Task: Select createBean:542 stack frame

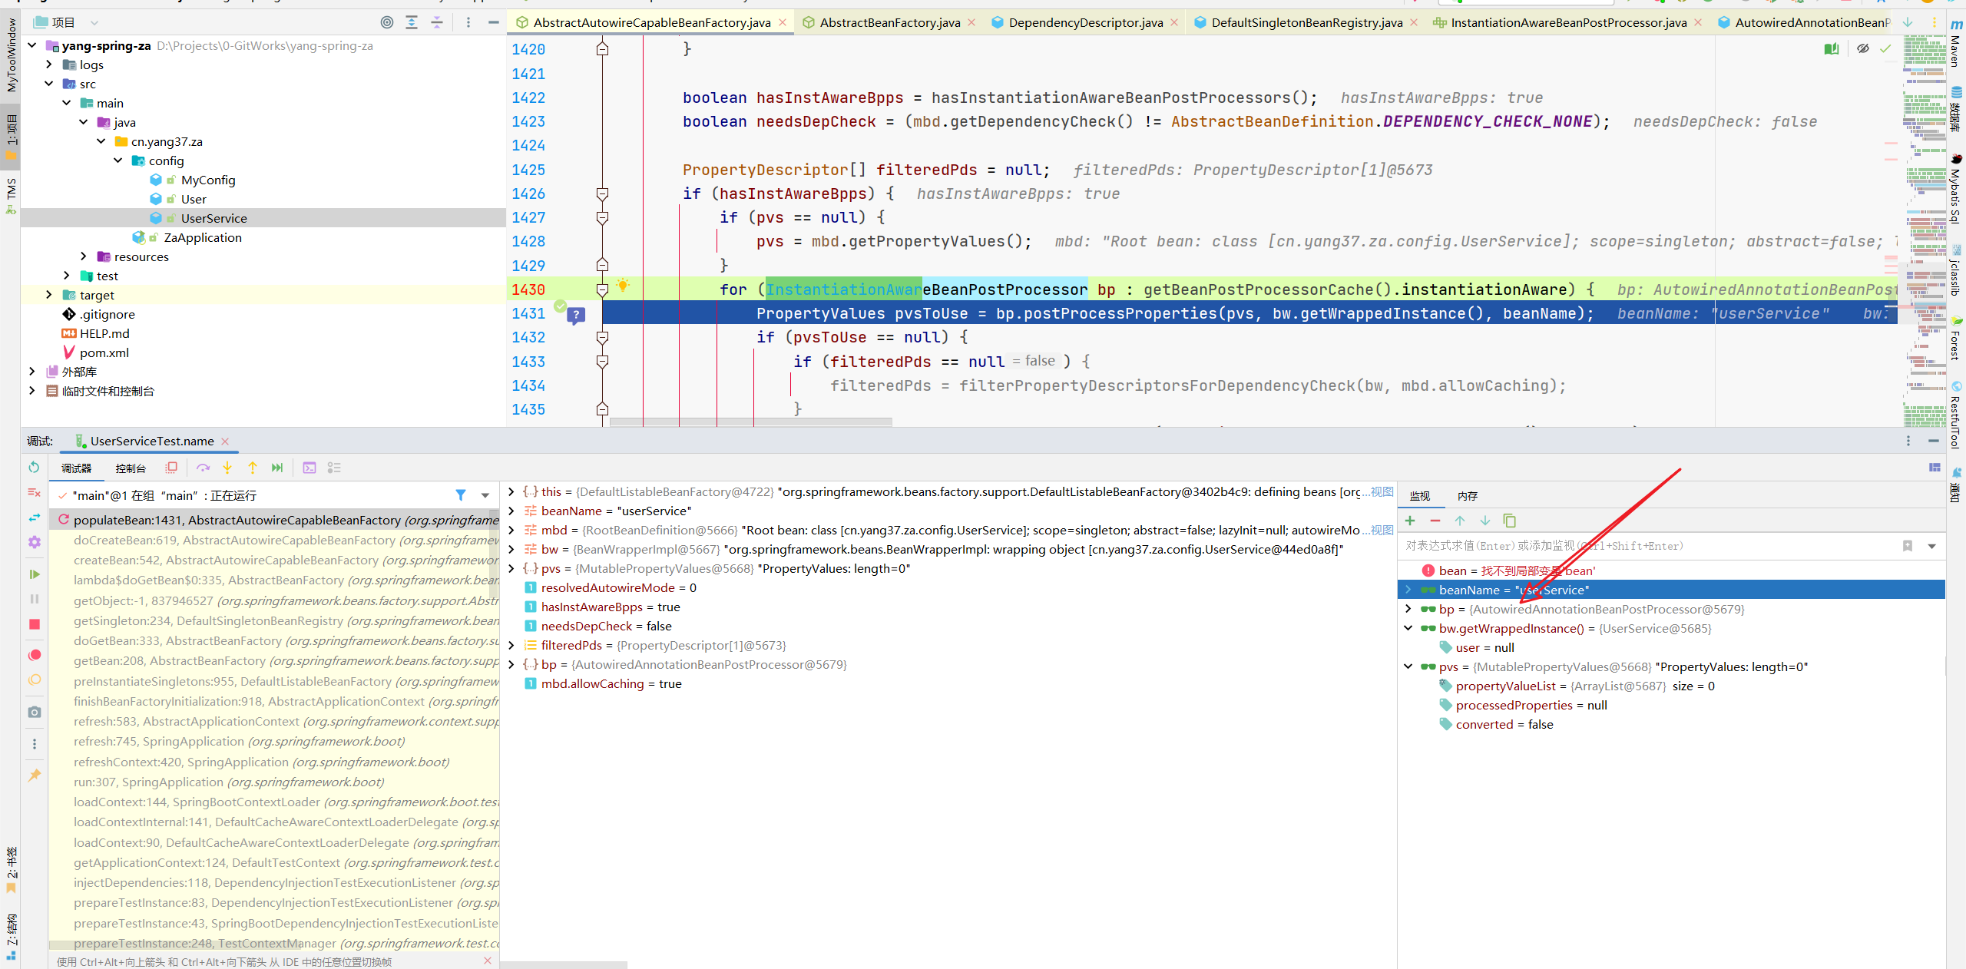Action: pos(275,560)
